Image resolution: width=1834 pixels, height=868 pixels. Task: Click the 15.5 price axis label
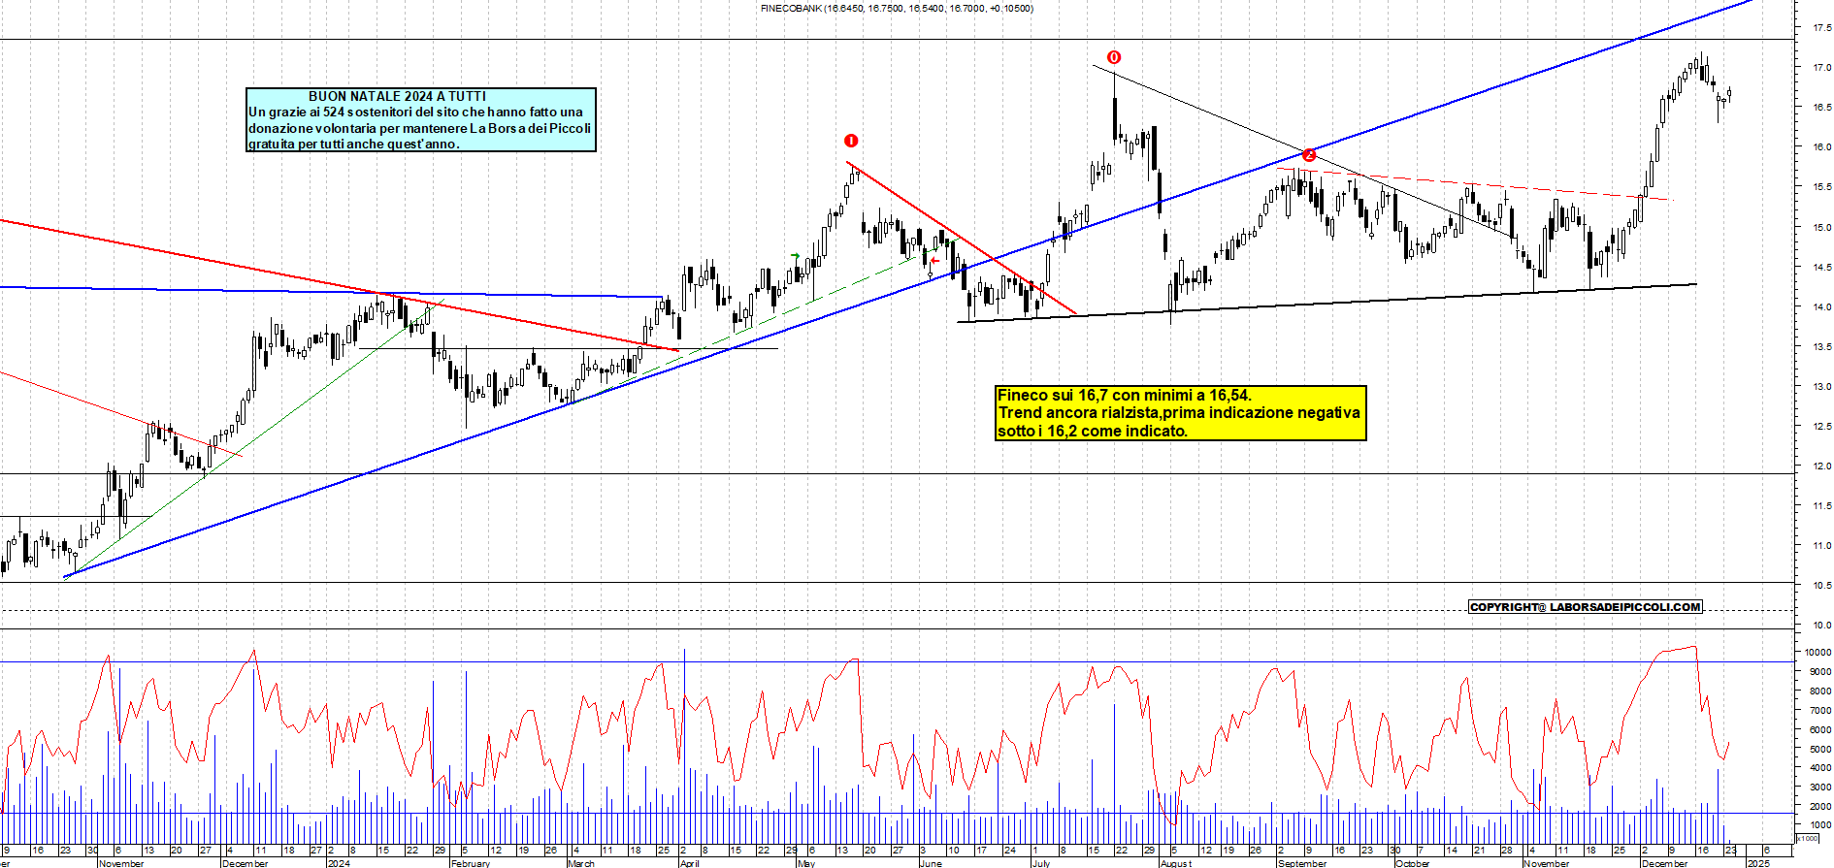1822,187
